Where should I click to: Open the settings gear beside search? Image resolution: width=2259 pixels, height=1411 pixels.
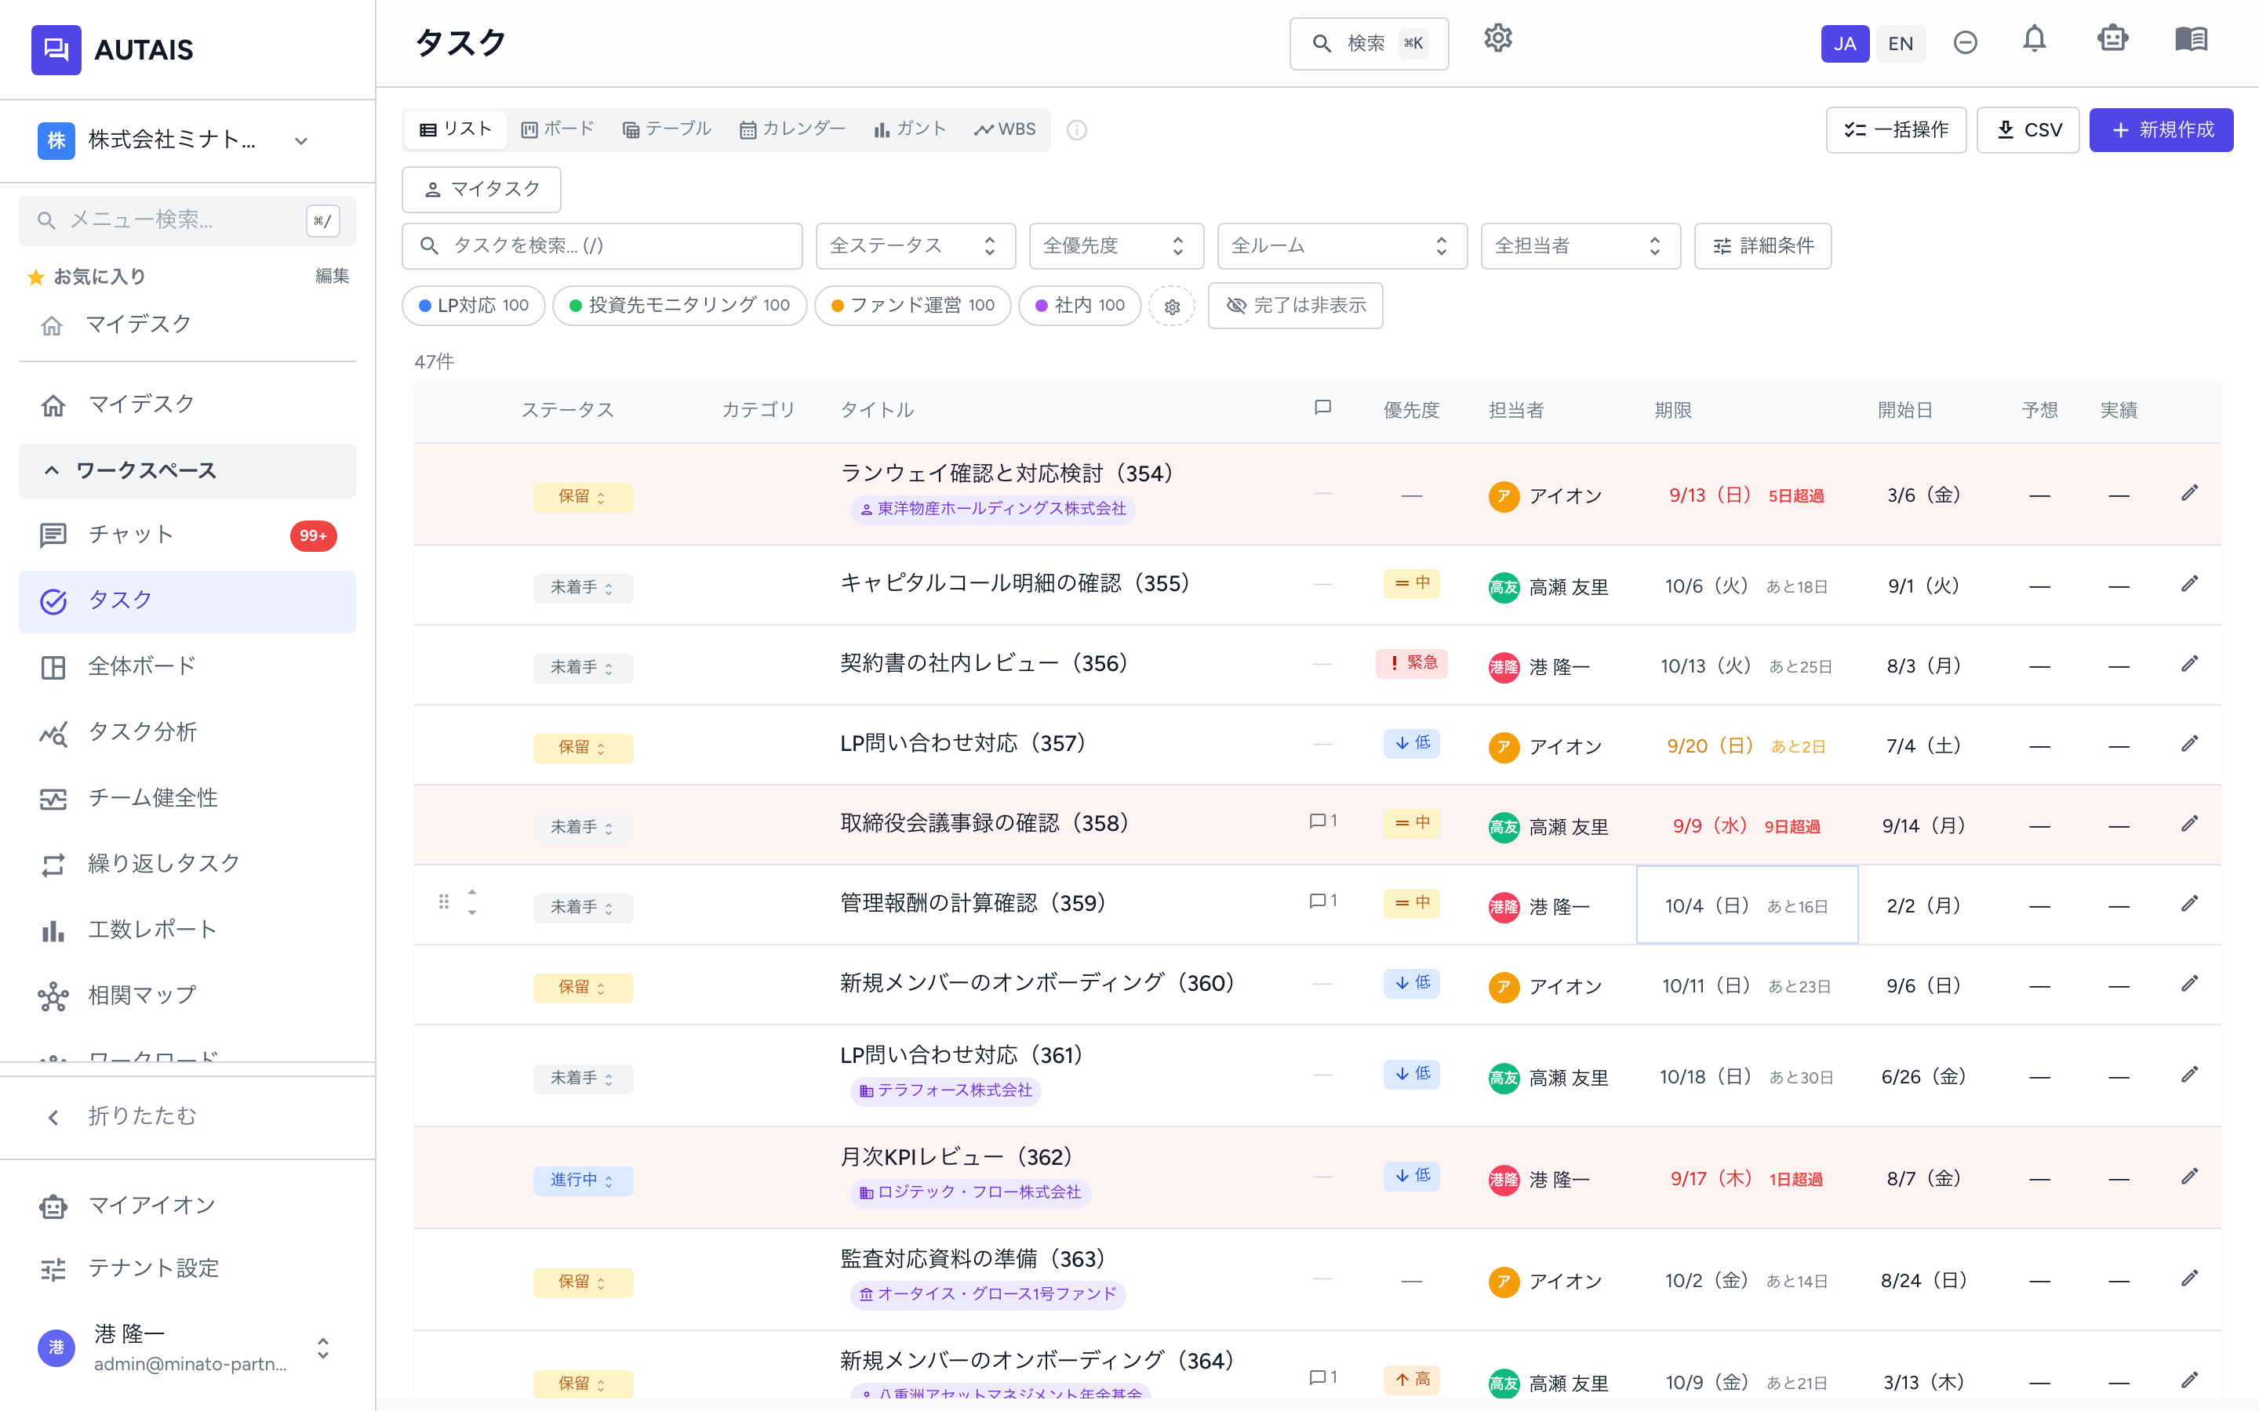(x=1497, y=39)
